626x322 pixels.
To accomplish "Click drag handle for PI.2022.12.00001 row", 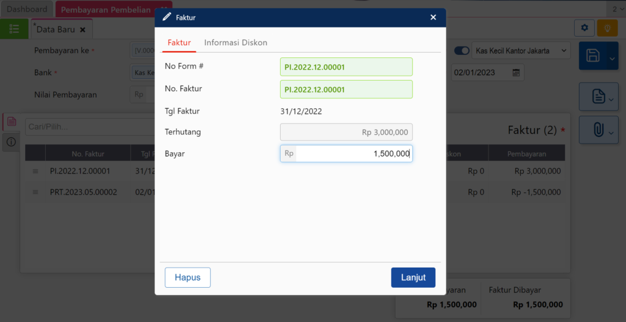I will [35, 172].
